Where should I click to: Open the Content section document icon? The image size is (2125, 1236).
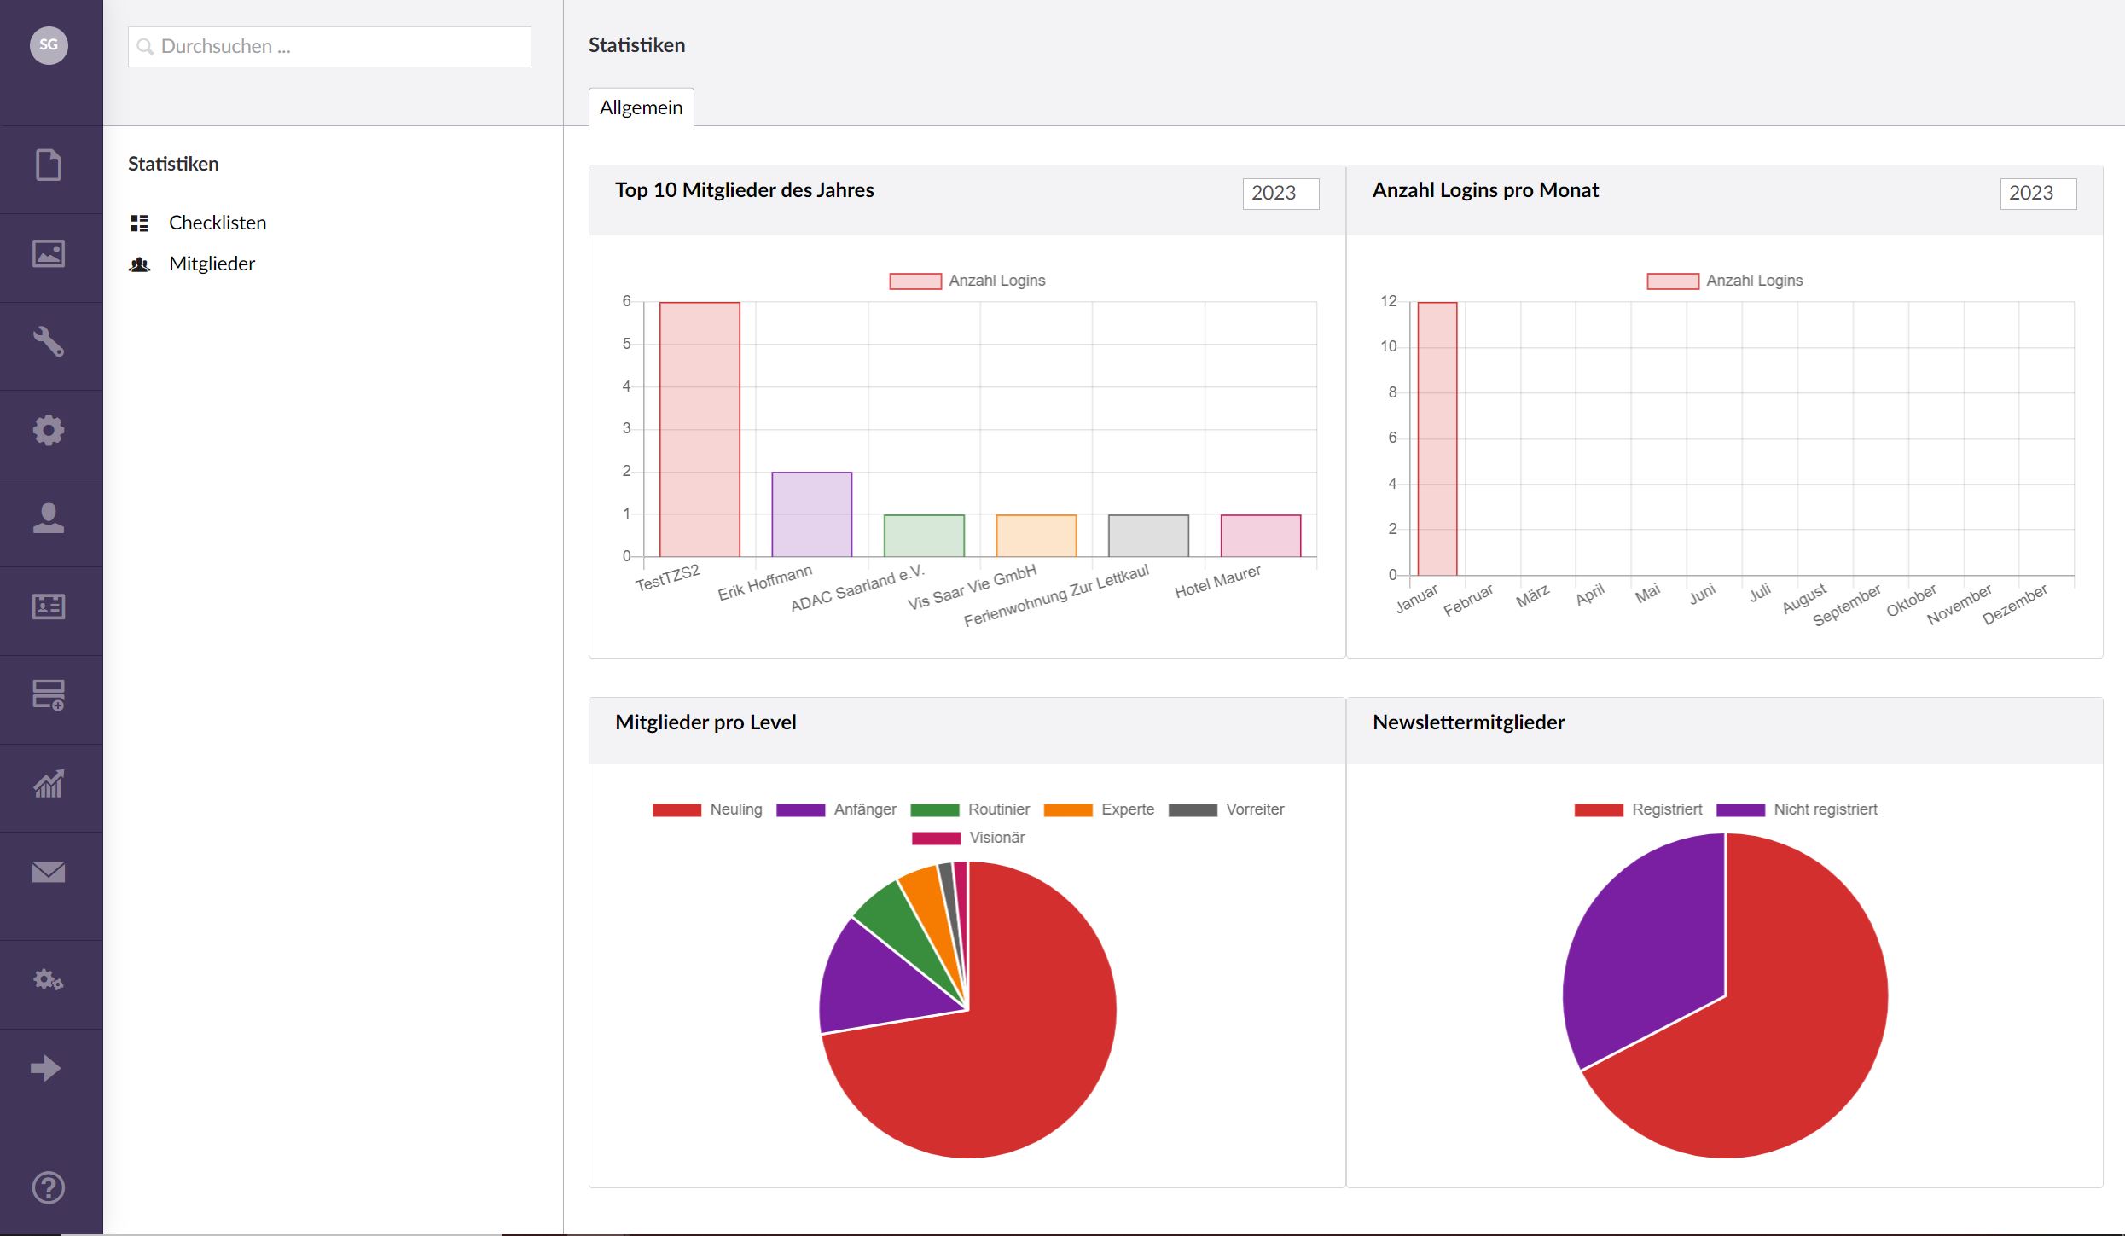click(49, 165)
